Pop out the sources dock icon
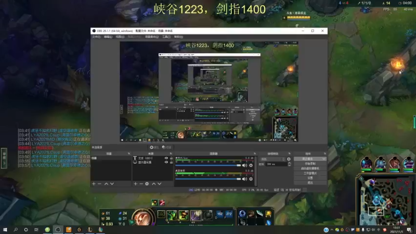 pyautogui.click(x=171, y=153)
